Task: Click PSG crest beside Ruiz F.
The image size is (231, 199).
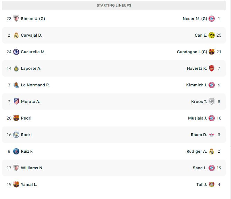Action: (16, 151)
